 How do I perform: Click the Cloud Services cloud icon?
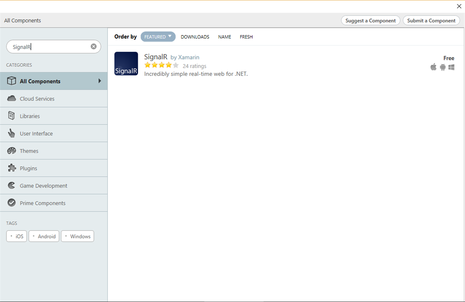click(x=11, y=99)
